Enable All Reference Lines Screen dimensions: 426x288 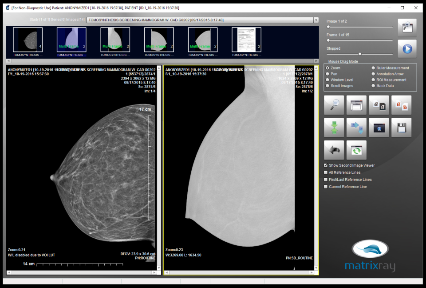coord(325,172)
